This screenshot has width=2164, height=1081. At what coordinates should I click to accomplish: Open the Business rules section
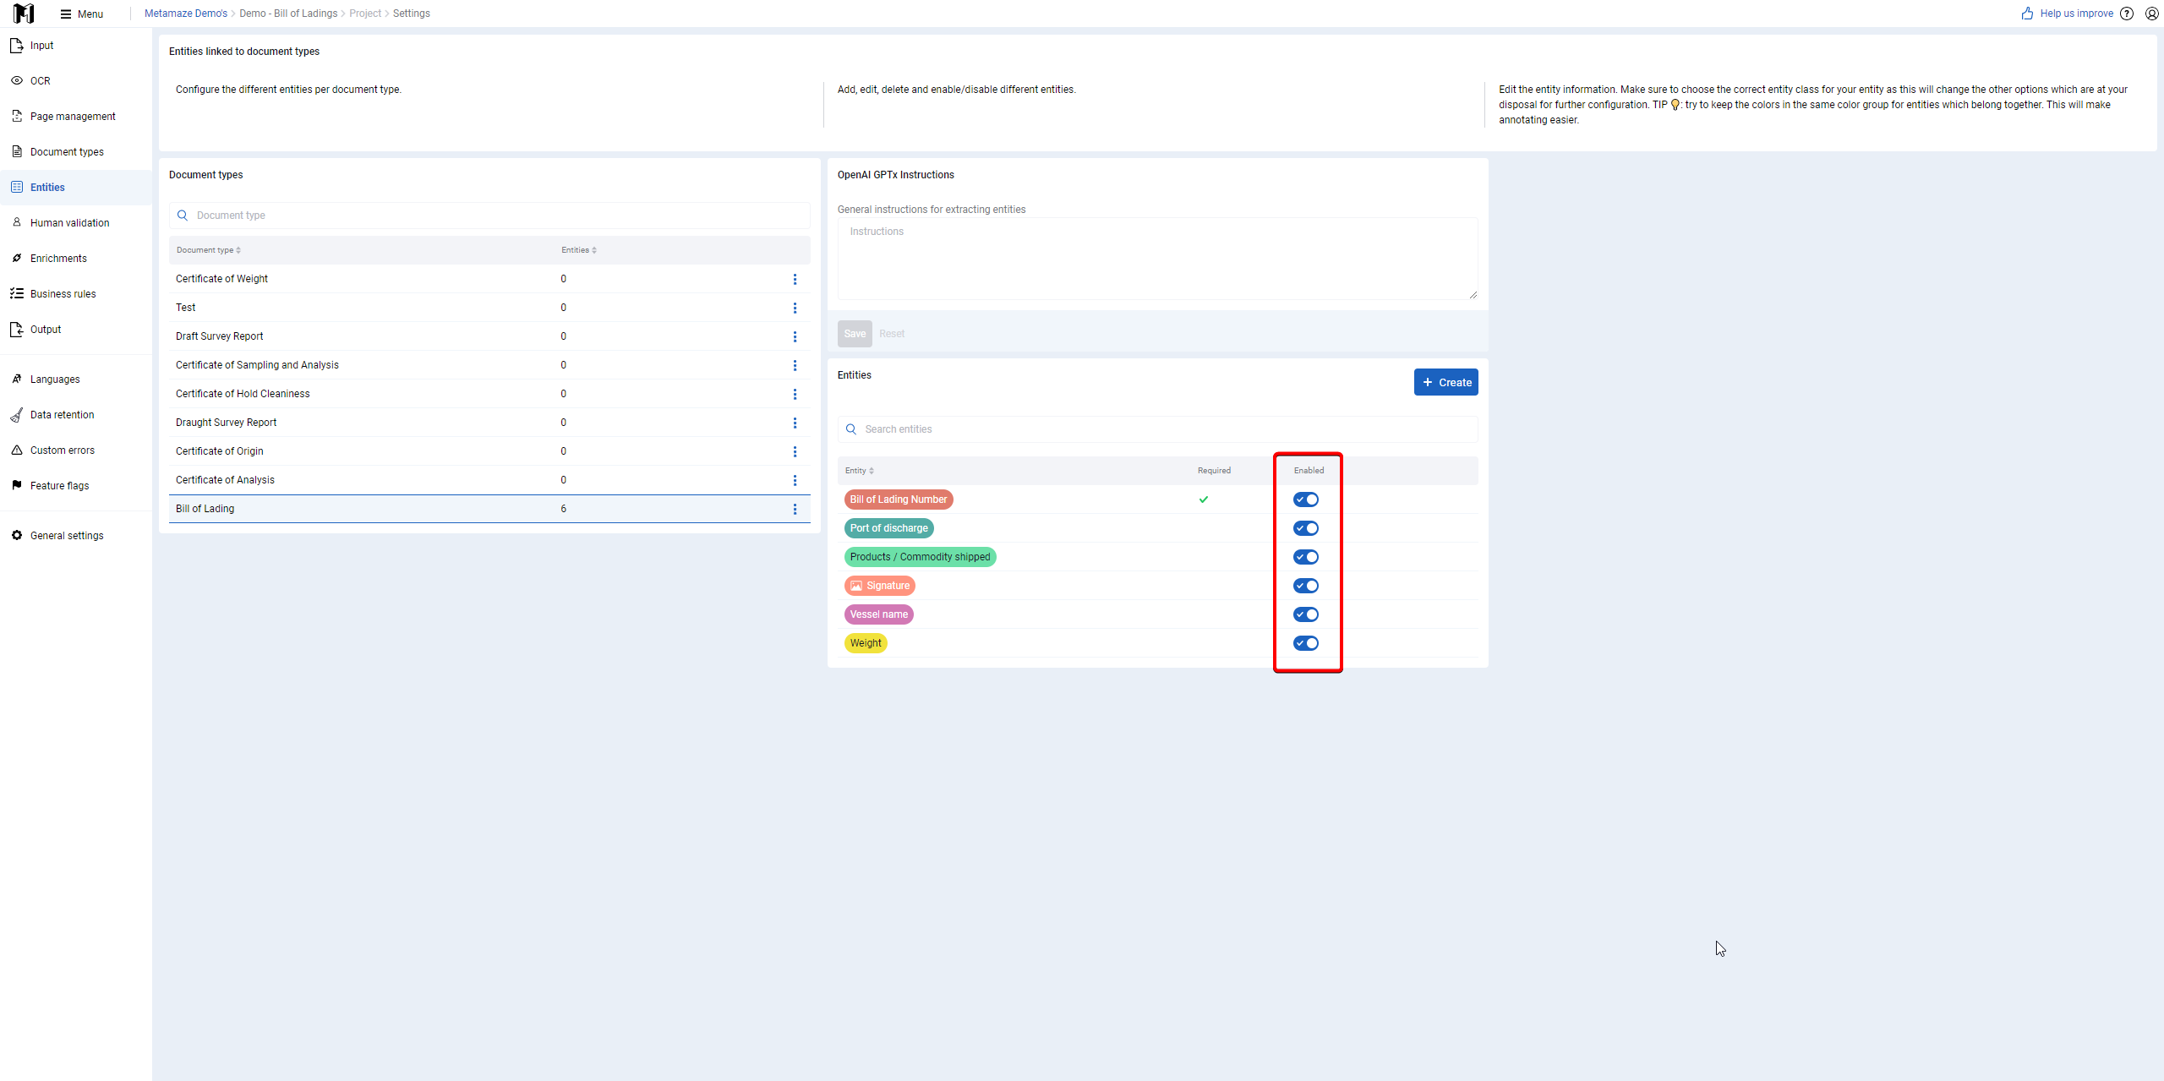pyautogui.click(x=76, y=294)
